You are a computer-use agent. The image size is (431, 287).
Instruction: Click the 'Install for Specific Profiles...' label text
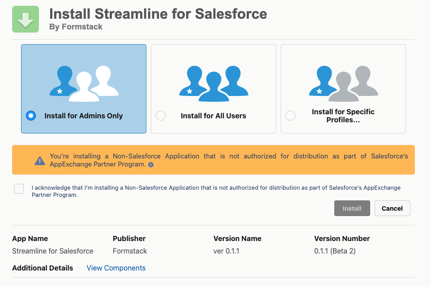343,116
